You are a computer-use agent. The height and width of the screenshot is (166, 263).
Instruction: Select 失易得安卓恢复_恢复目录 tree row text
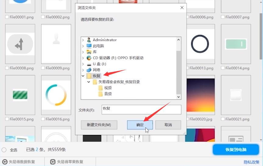click(119, 82)
